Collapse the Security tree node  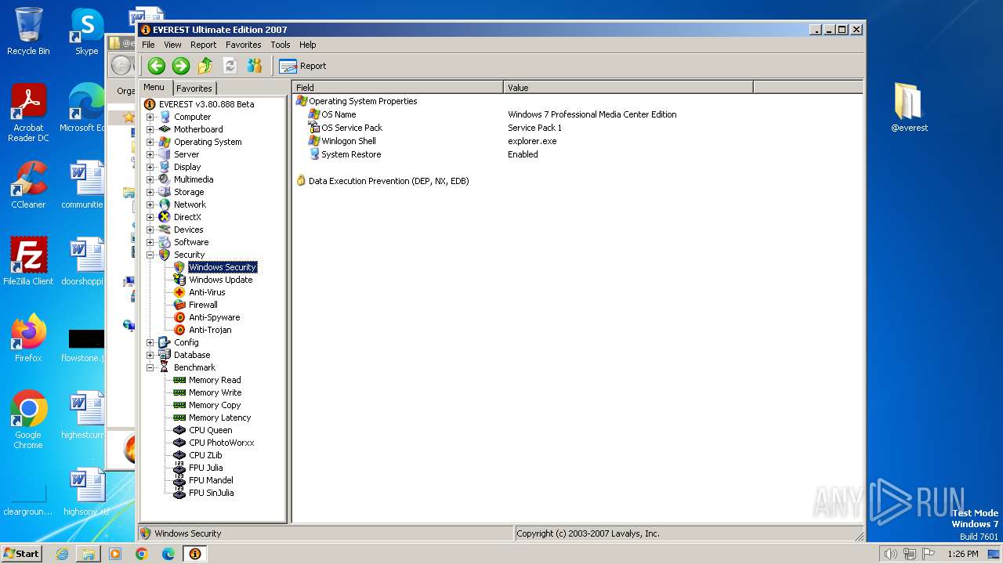tap(150, 255)
